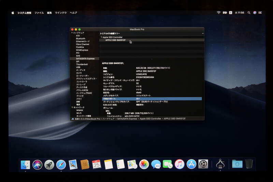The height and width of the screenshot is (182, 273).
Task: Open Messages speech bubble in Dock
Action: coord(156,164)
